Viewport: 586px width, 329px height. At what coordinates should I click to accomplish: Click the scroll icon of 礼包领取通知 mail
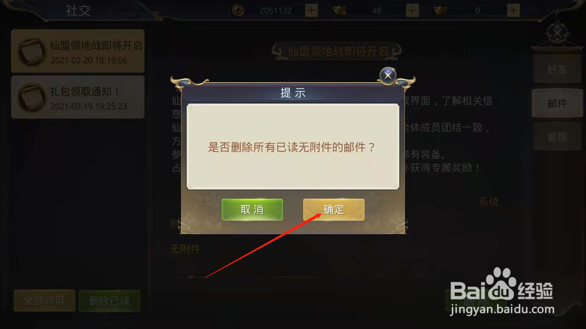(31, 98)
